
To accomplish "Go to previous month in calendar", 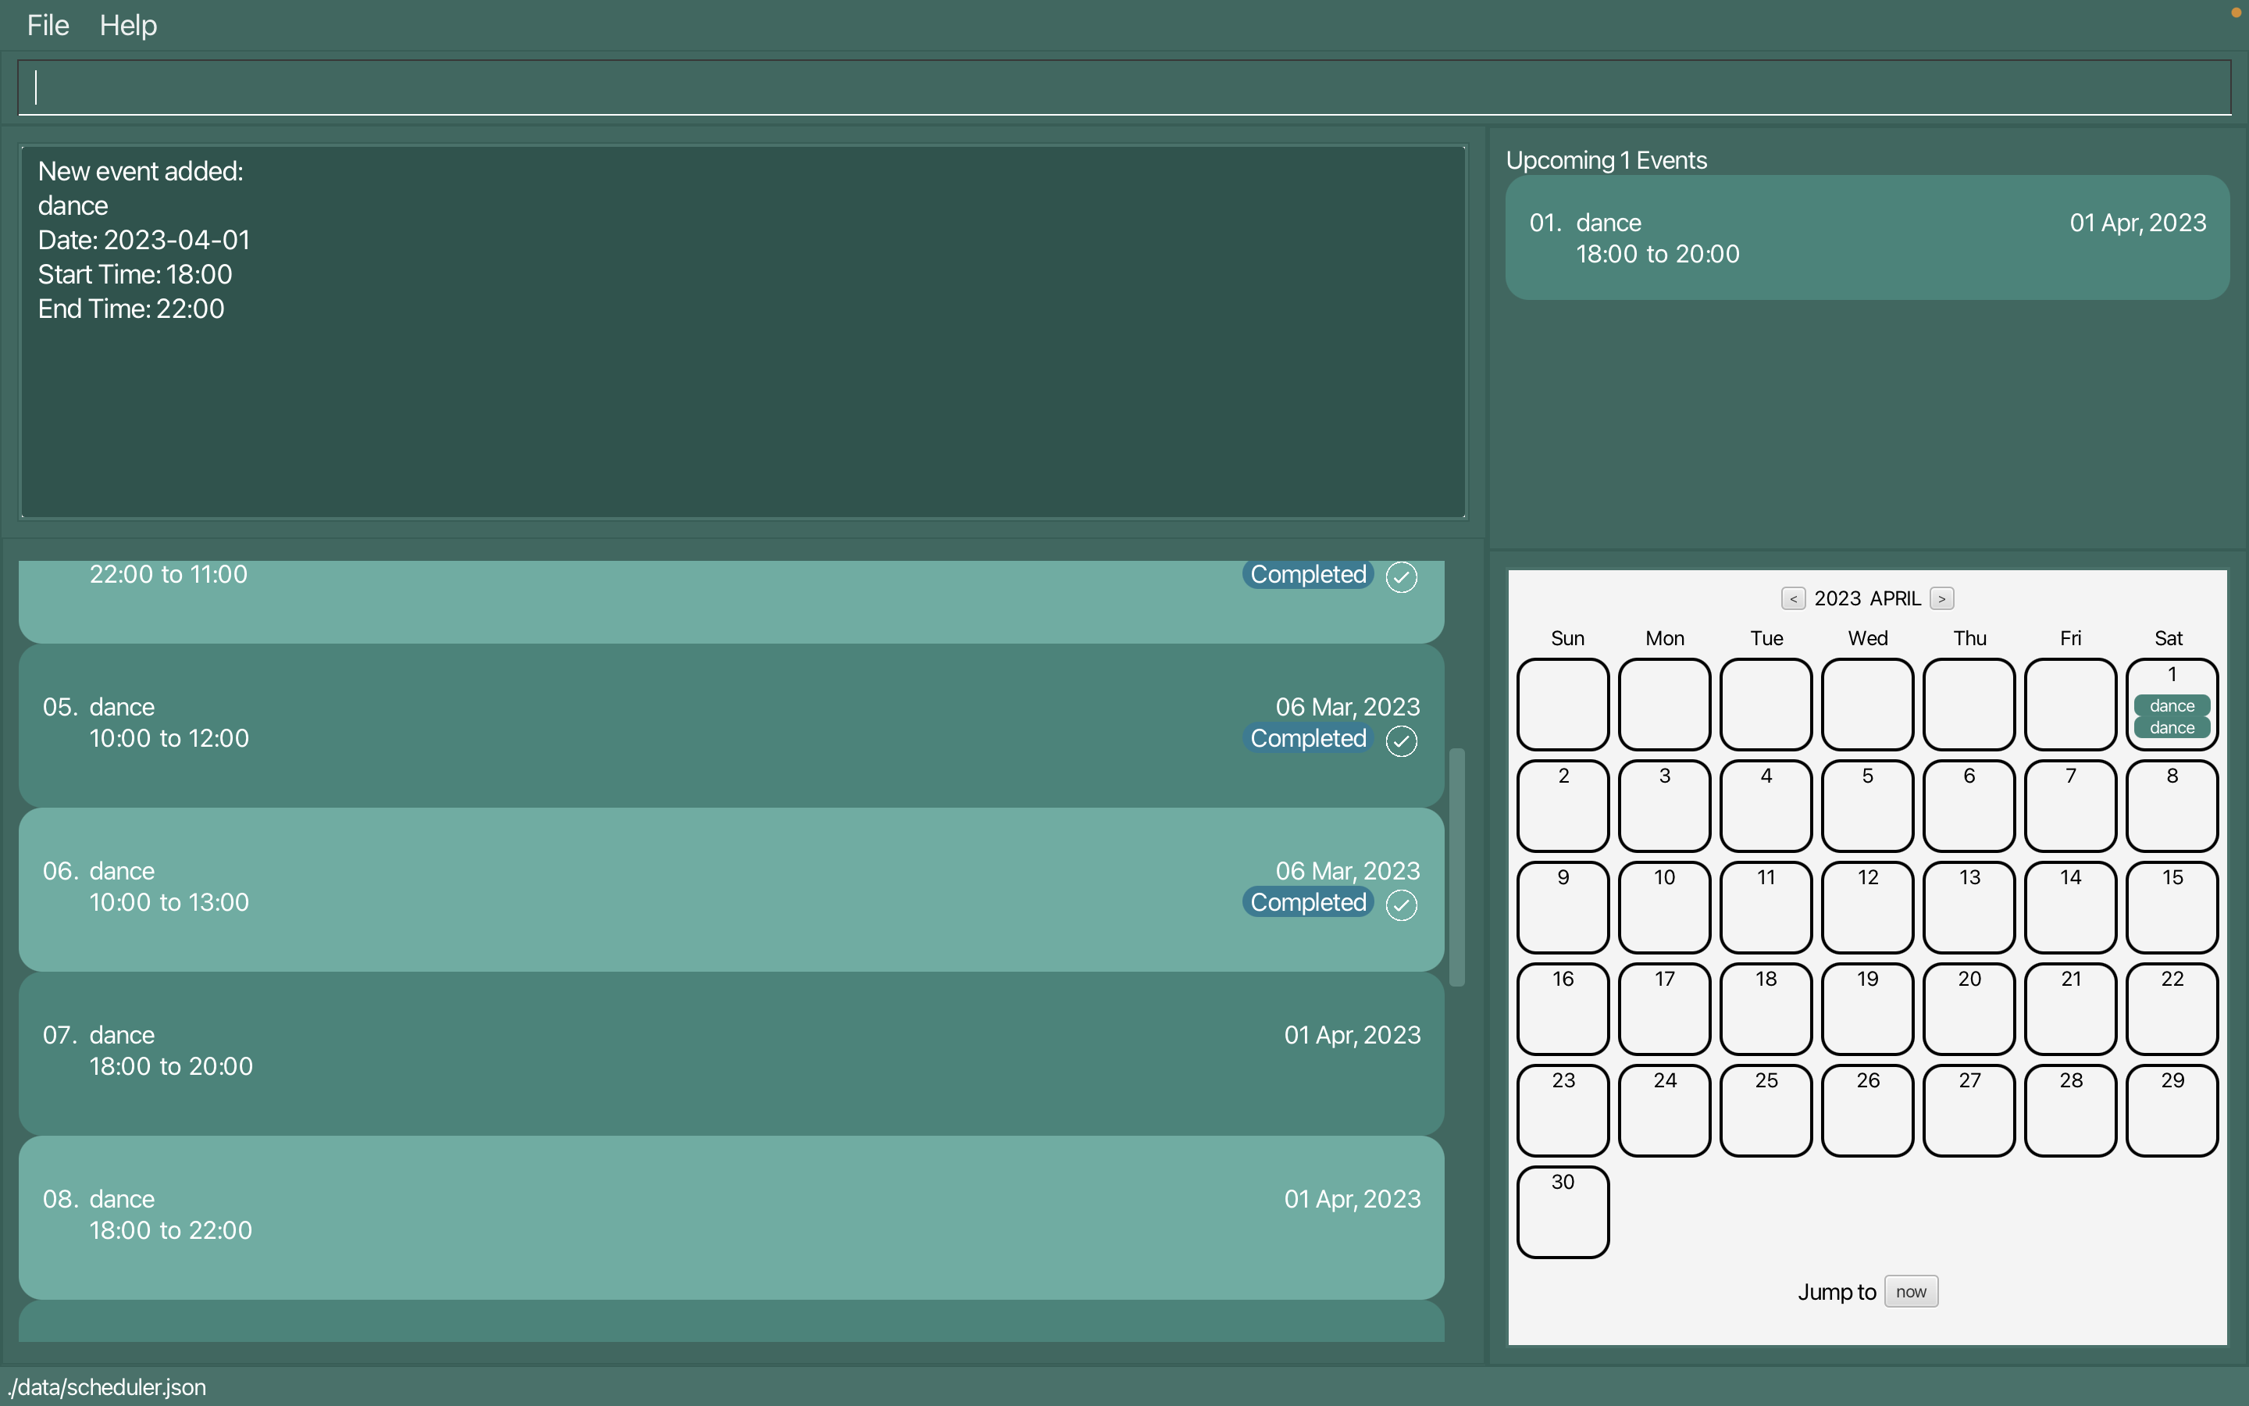I will 1793,599.
